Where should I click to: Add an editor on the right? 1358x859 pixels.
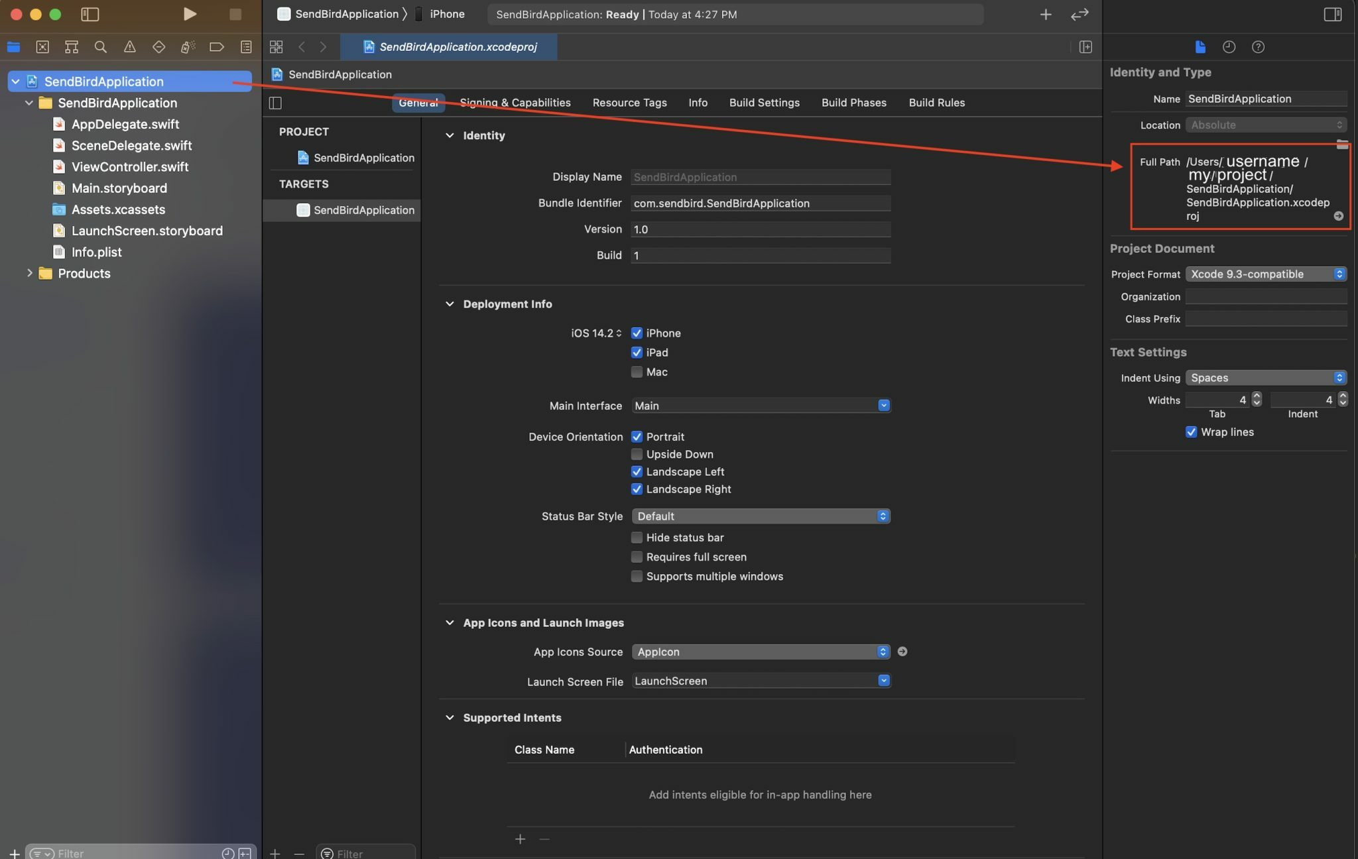(x=1085, y=47)
